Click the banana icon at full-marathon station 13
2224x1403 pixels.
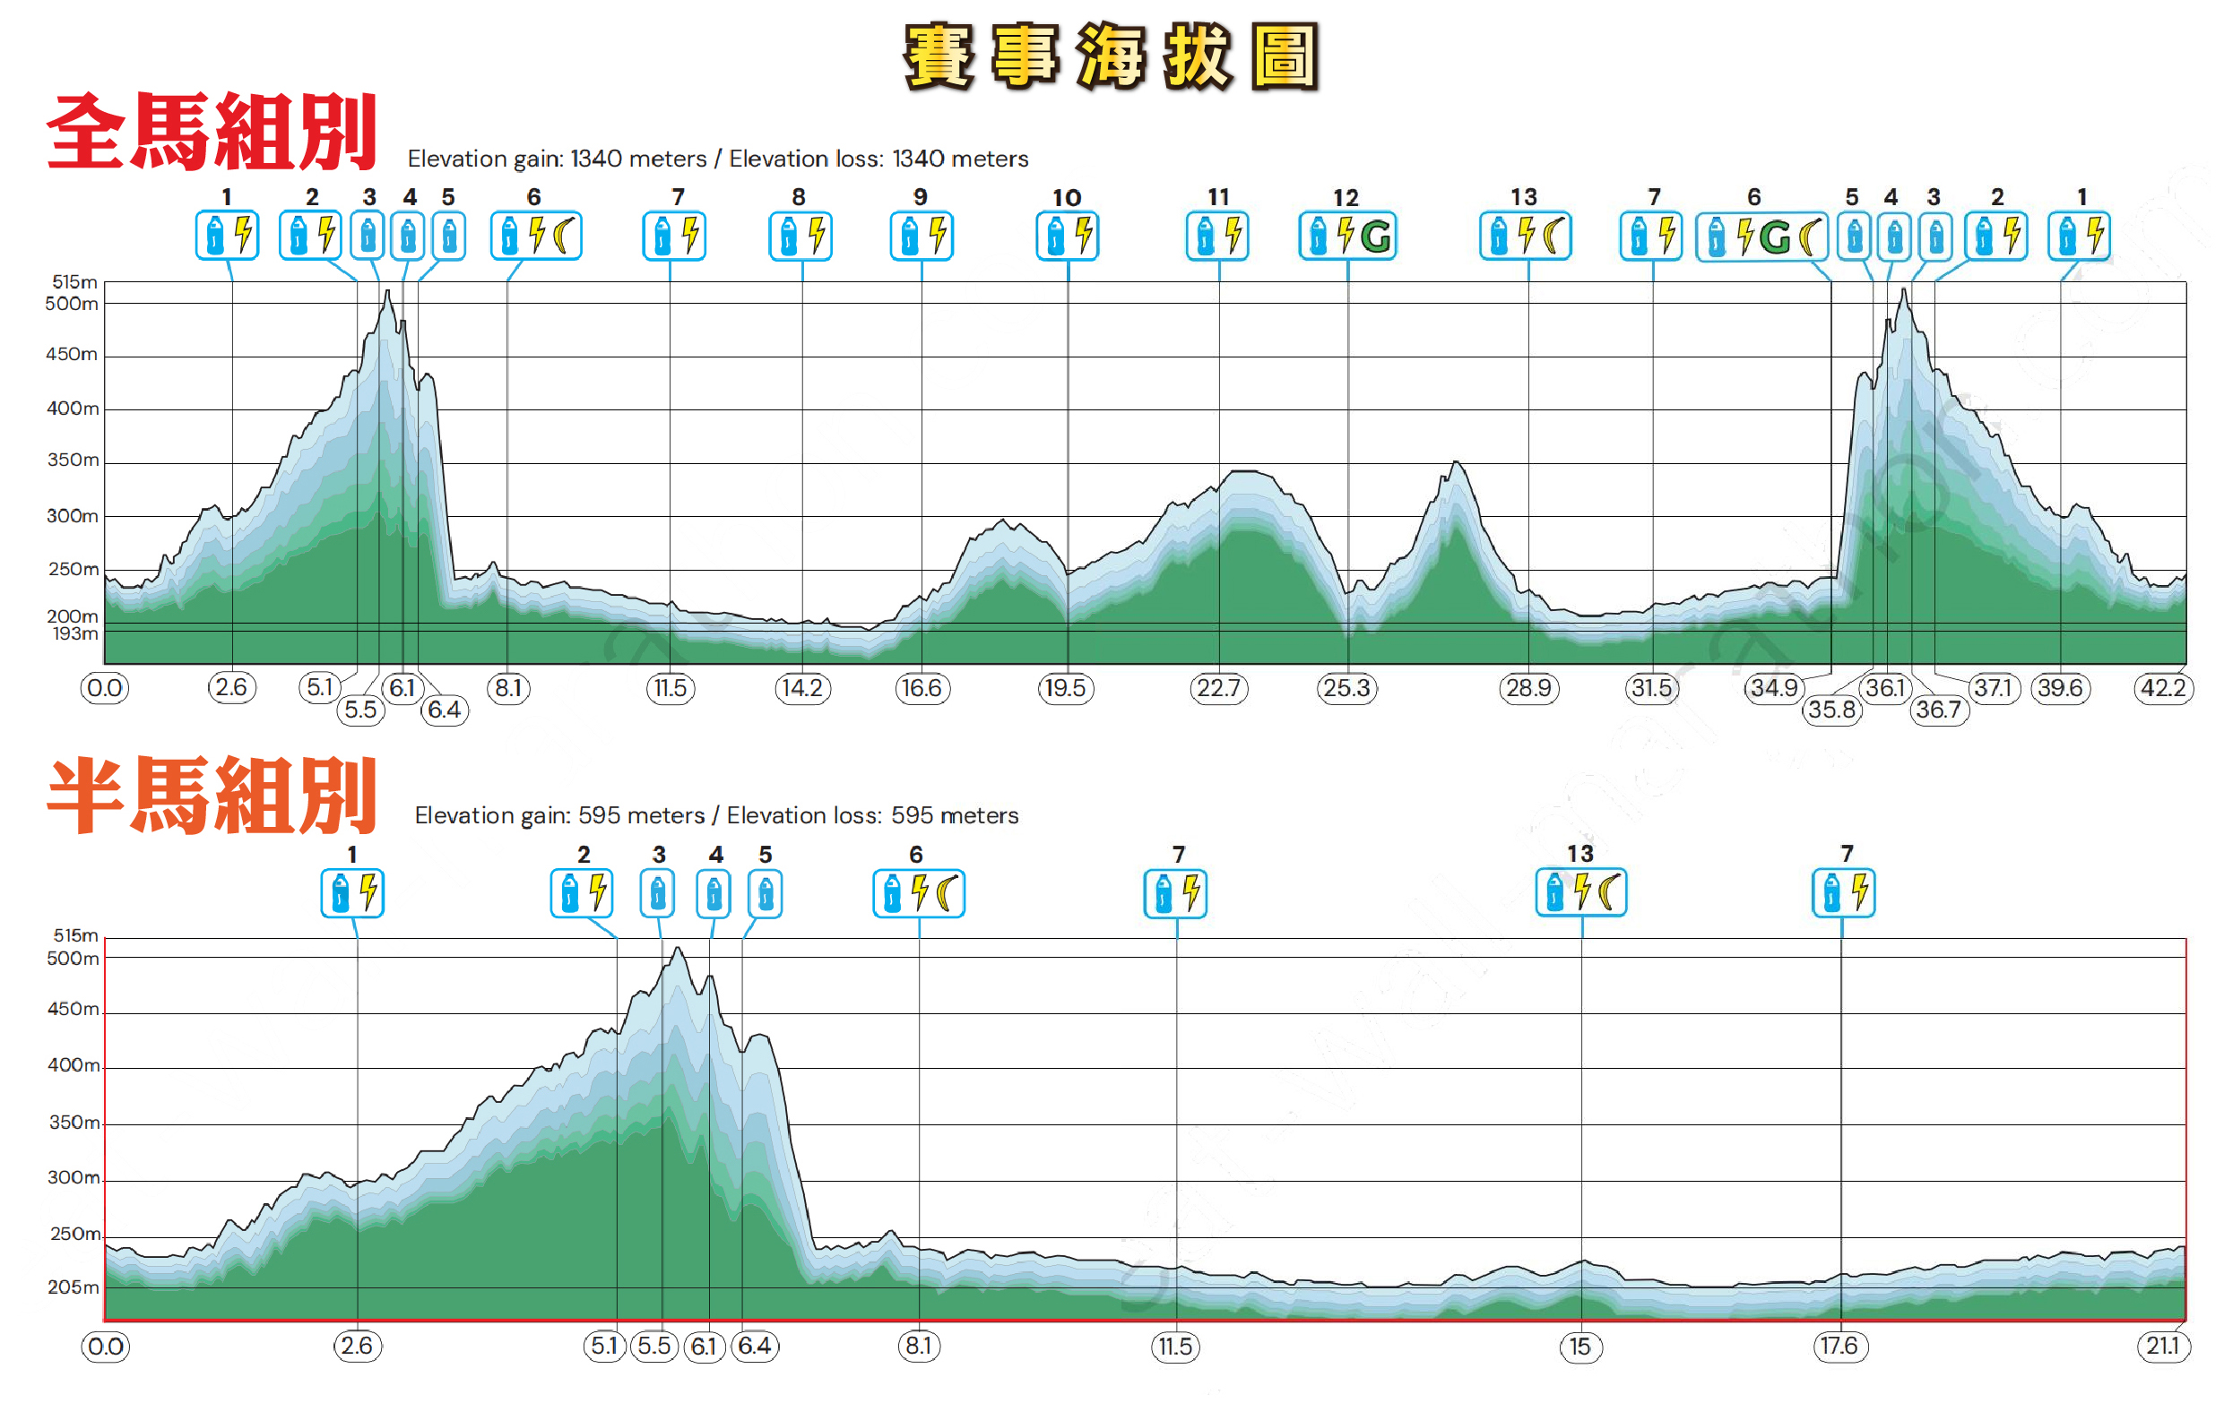1554,236
